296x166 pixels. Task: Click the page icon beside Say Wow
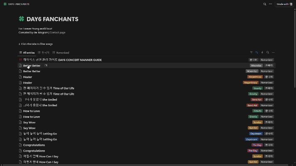(x=20, y=122)
